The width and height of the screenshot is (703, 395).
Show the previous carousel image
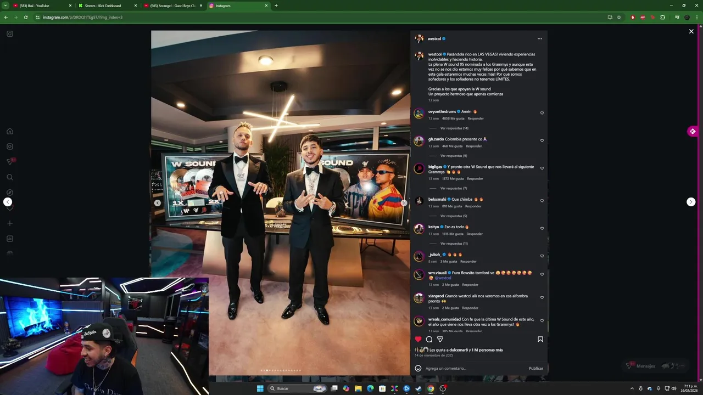[157, 203]
